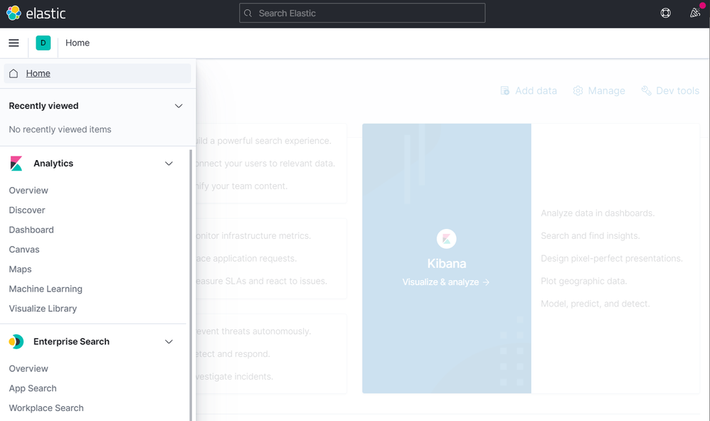Open Maps in the nav
This screenshot has width=710, height=421.
pos(21,270)
